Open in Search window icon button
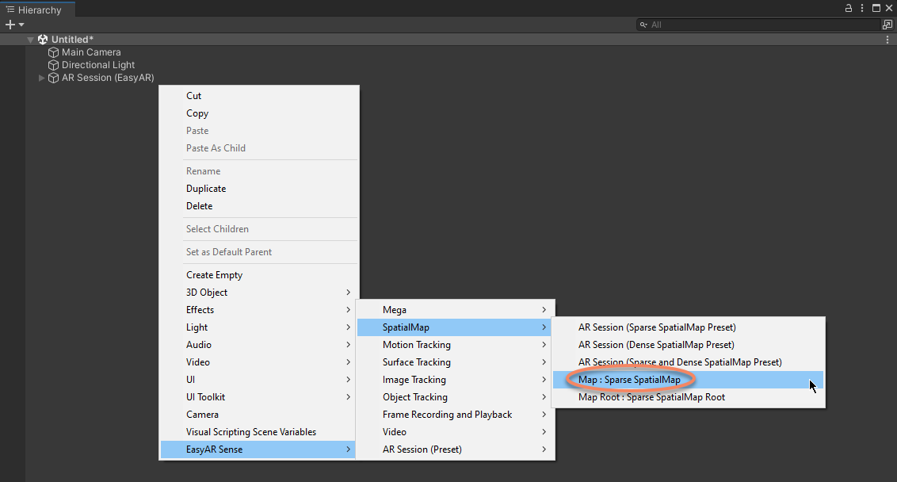The height and width of the screenshot is (482, 897). click(887, 25)
